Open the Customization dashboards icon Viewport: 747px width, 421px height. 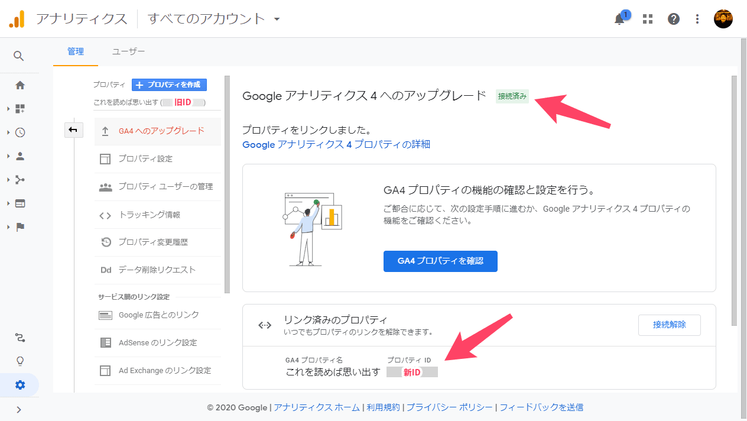pos(20,109)
